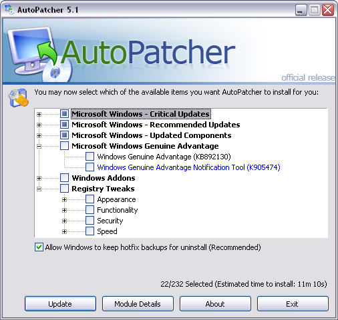338x320 pixels.
Task: Uncheck Allow Windows to keep hotfix backups
Action: click(x=39, y=247)
